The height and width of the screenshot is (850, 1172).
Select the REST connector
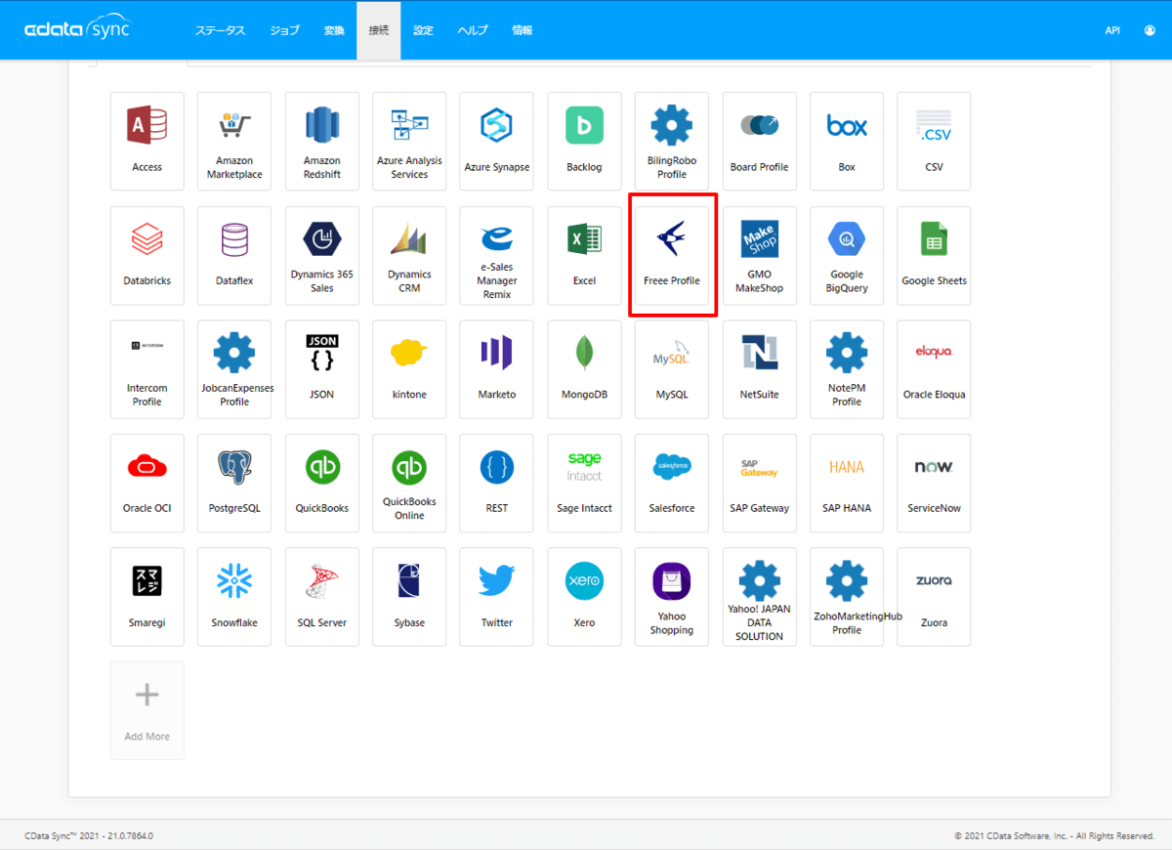pos(496,483)
